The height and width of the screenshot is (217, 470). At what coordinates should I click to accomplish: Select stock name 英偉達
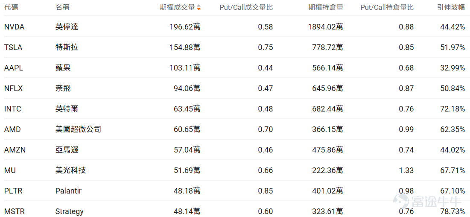(67, 27)
